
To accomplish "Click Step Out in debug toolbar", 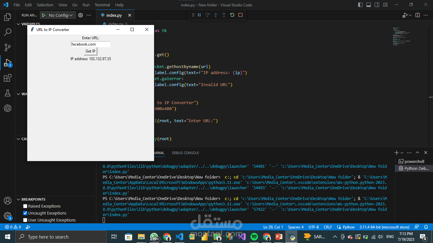I will tap(224, 15).
